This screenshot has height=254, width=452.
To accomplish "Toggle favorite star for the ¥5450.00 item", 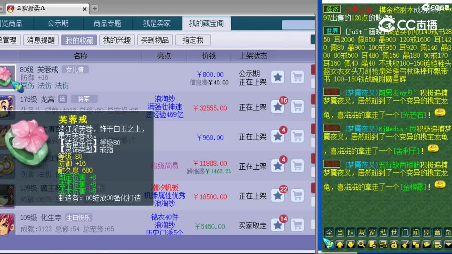I will pos(278,225).
